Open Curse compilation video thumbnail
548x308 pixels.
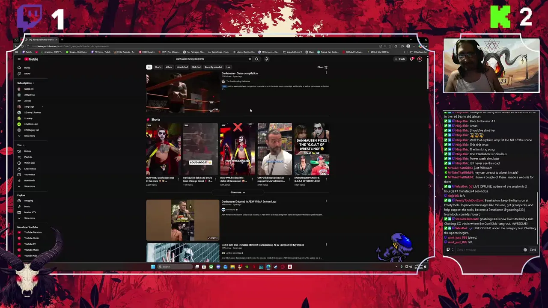[183, 92]
